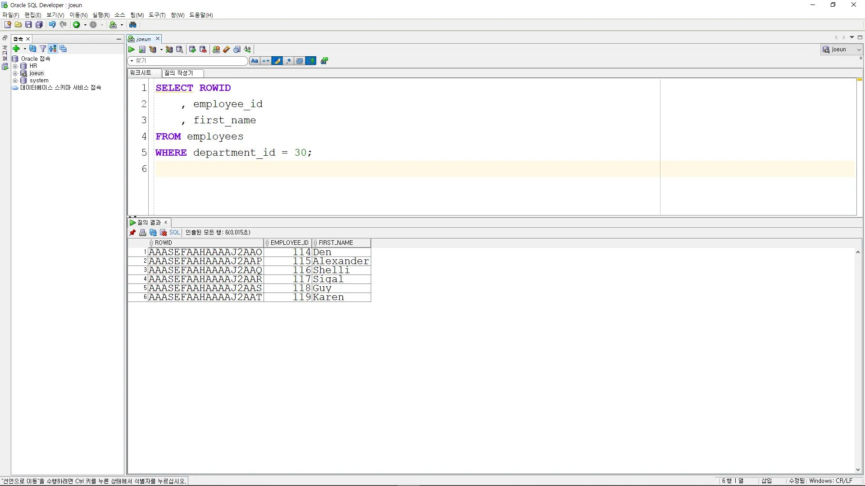Click the Commit icon in worksheet toolbar

point(192,49)
